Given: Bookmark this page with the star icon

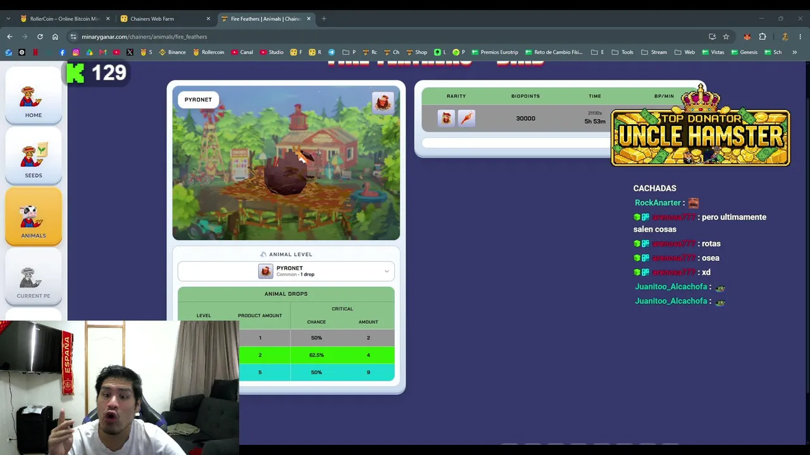Looking at the screenshot, I should [726, 37].
